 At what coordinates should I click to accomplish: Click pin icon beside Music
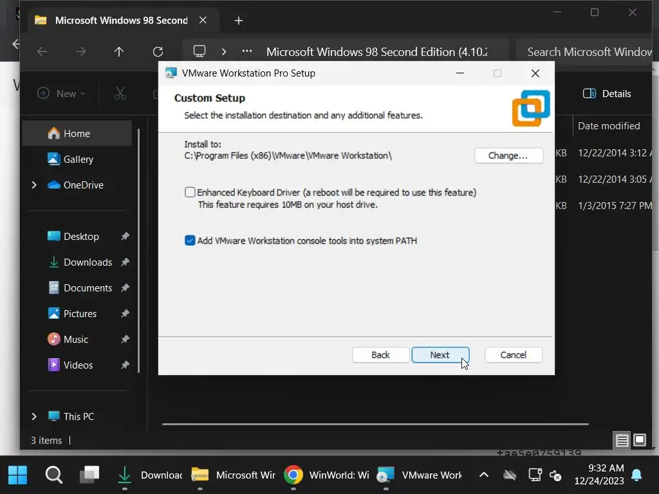coord(125,340)
